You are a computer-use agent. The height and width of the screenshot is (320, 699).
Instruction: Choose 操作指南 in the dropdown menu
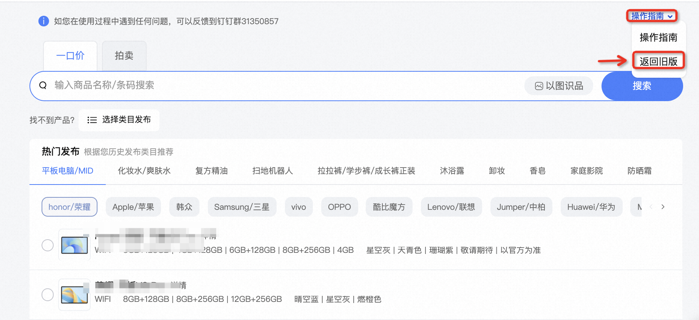(659, 37)
